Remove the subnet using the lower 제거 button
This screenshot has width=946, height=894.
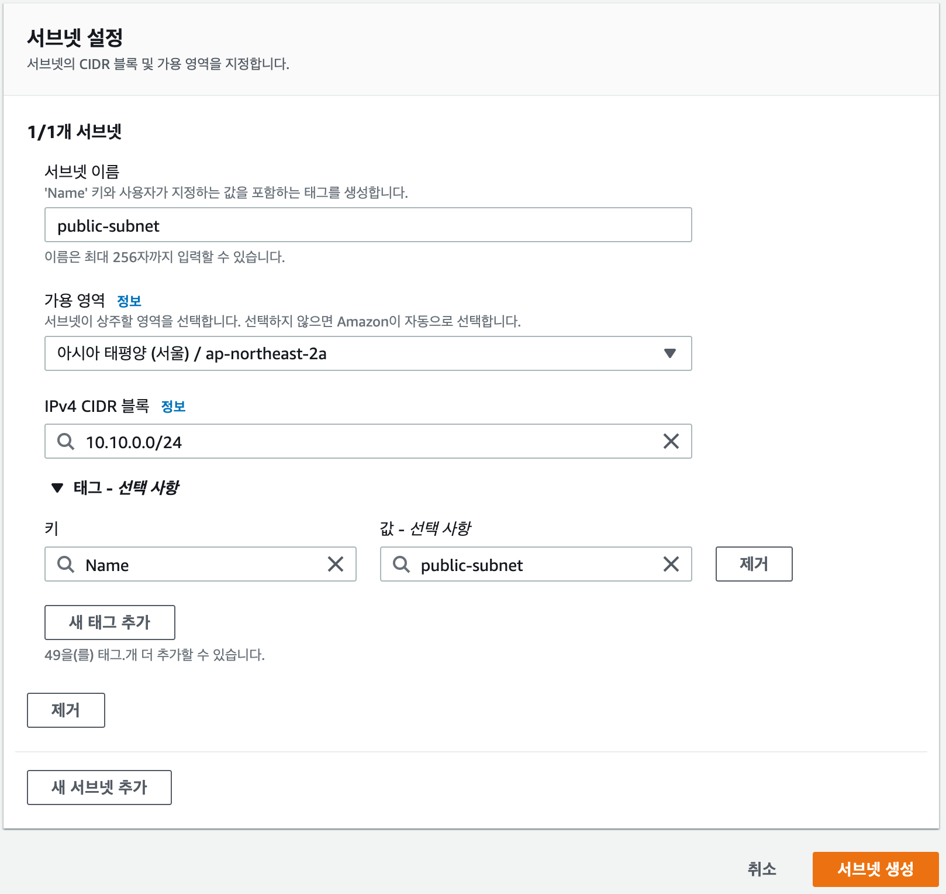click(x=66, y=710)
